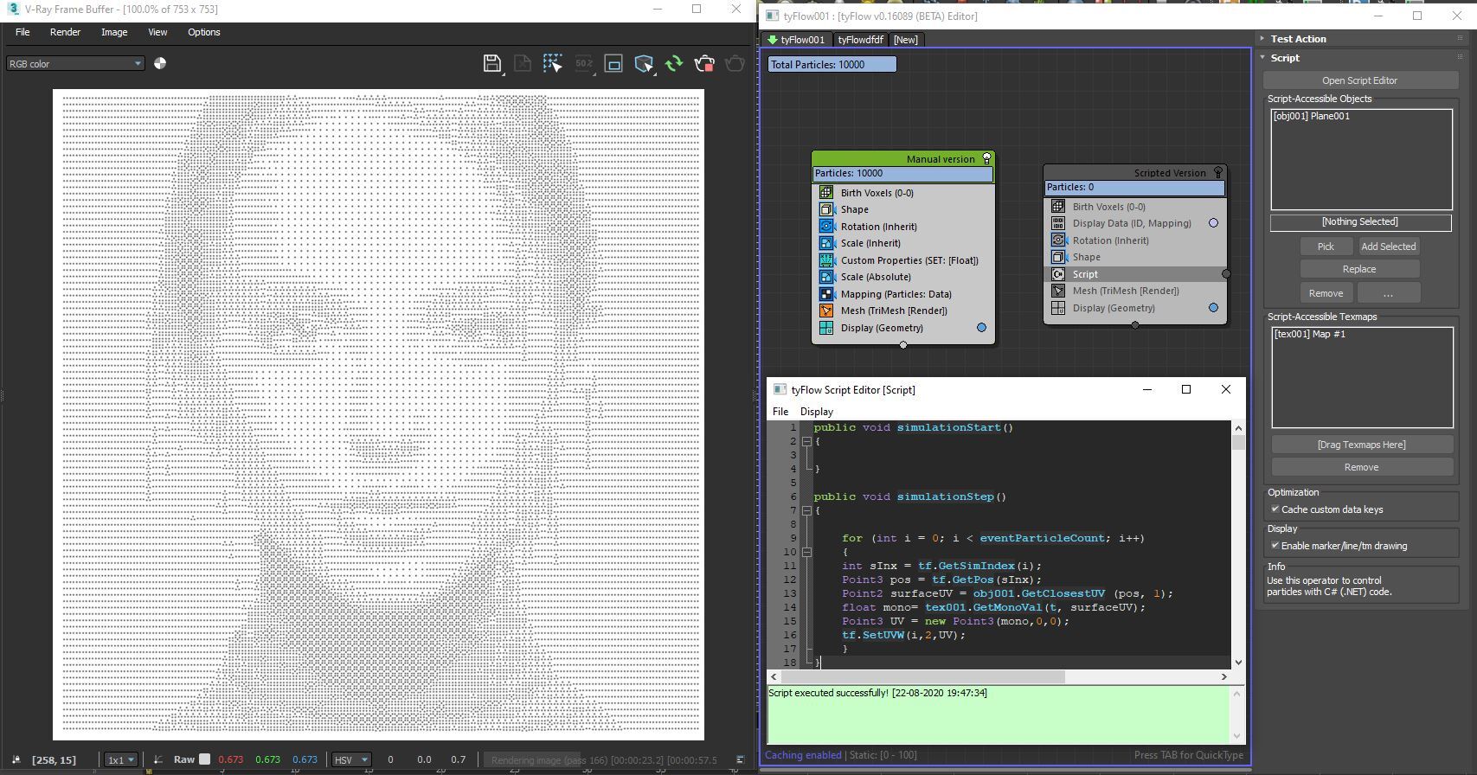Click the white Raw color swatch
The image size is (1477, 775).
click(x=204, y=759)
